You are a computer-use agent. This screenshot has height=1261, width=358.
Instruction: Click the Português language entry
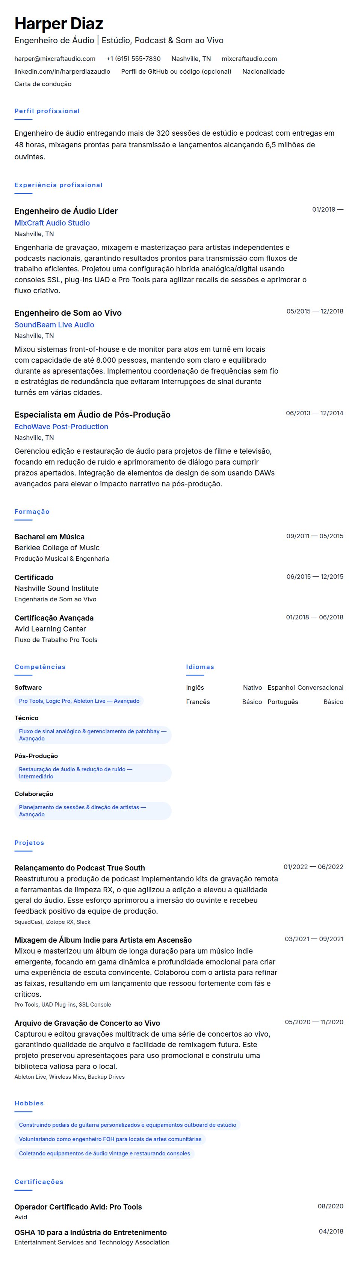[x=305, y=702]
